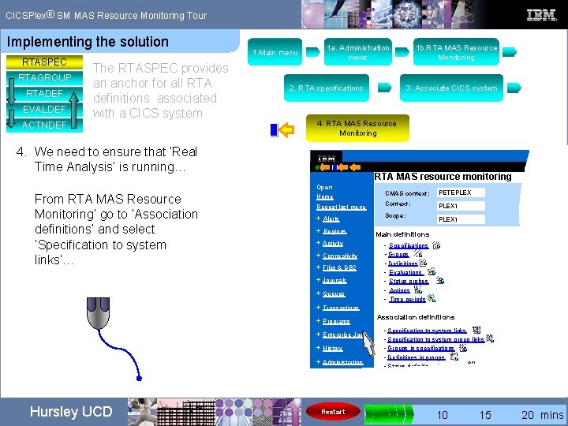Expand the Activity menu with plus sign
The height and width of the screenshot is (426, 568).
coord(318,243)
